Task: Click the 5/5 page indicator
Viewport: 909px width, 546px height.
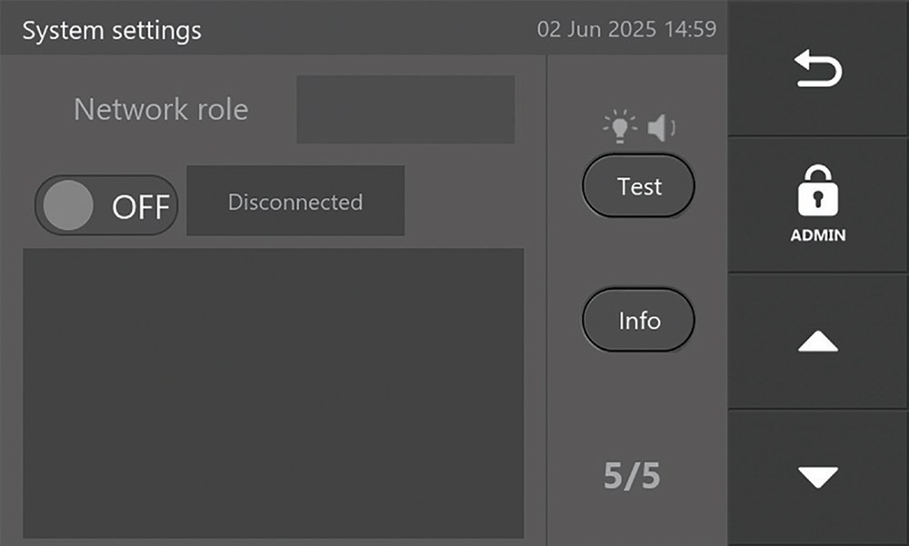Action: pyautogui.click(x=633, y=476)
